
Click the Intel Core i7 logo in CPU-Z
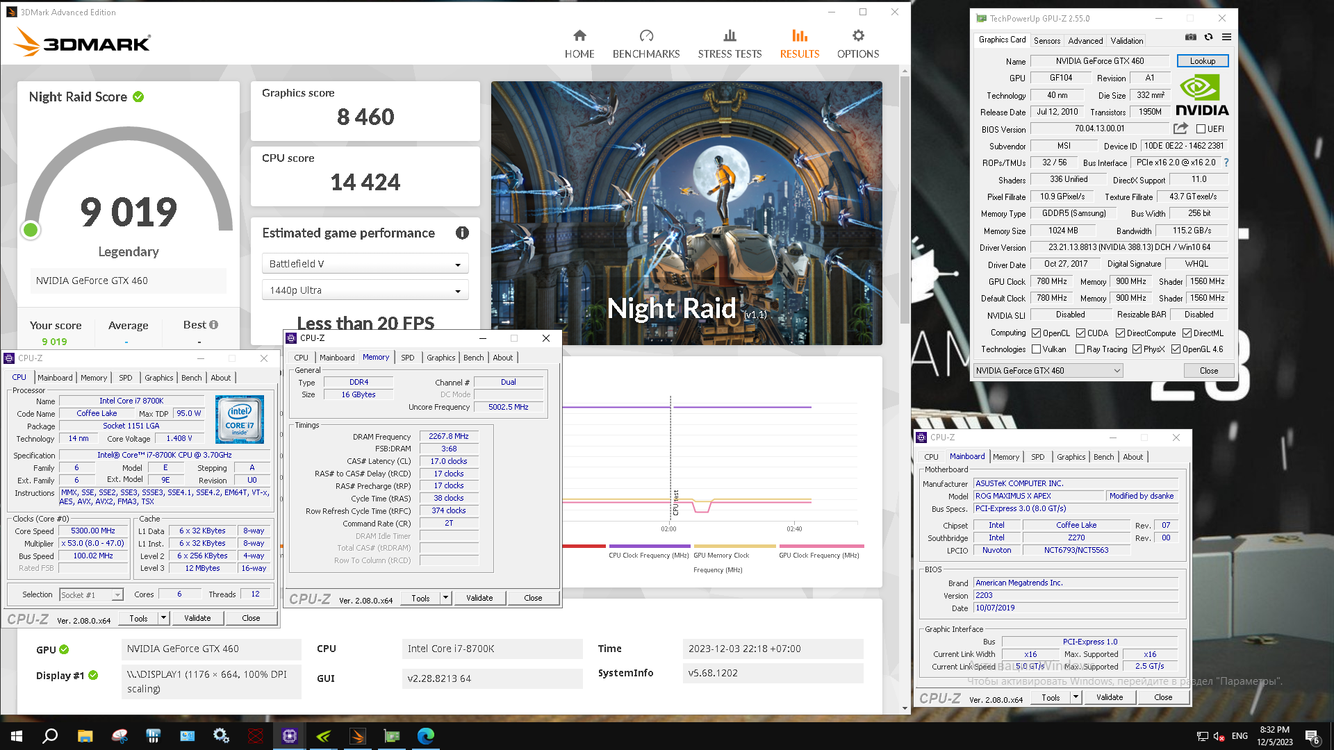pos(240,419)
